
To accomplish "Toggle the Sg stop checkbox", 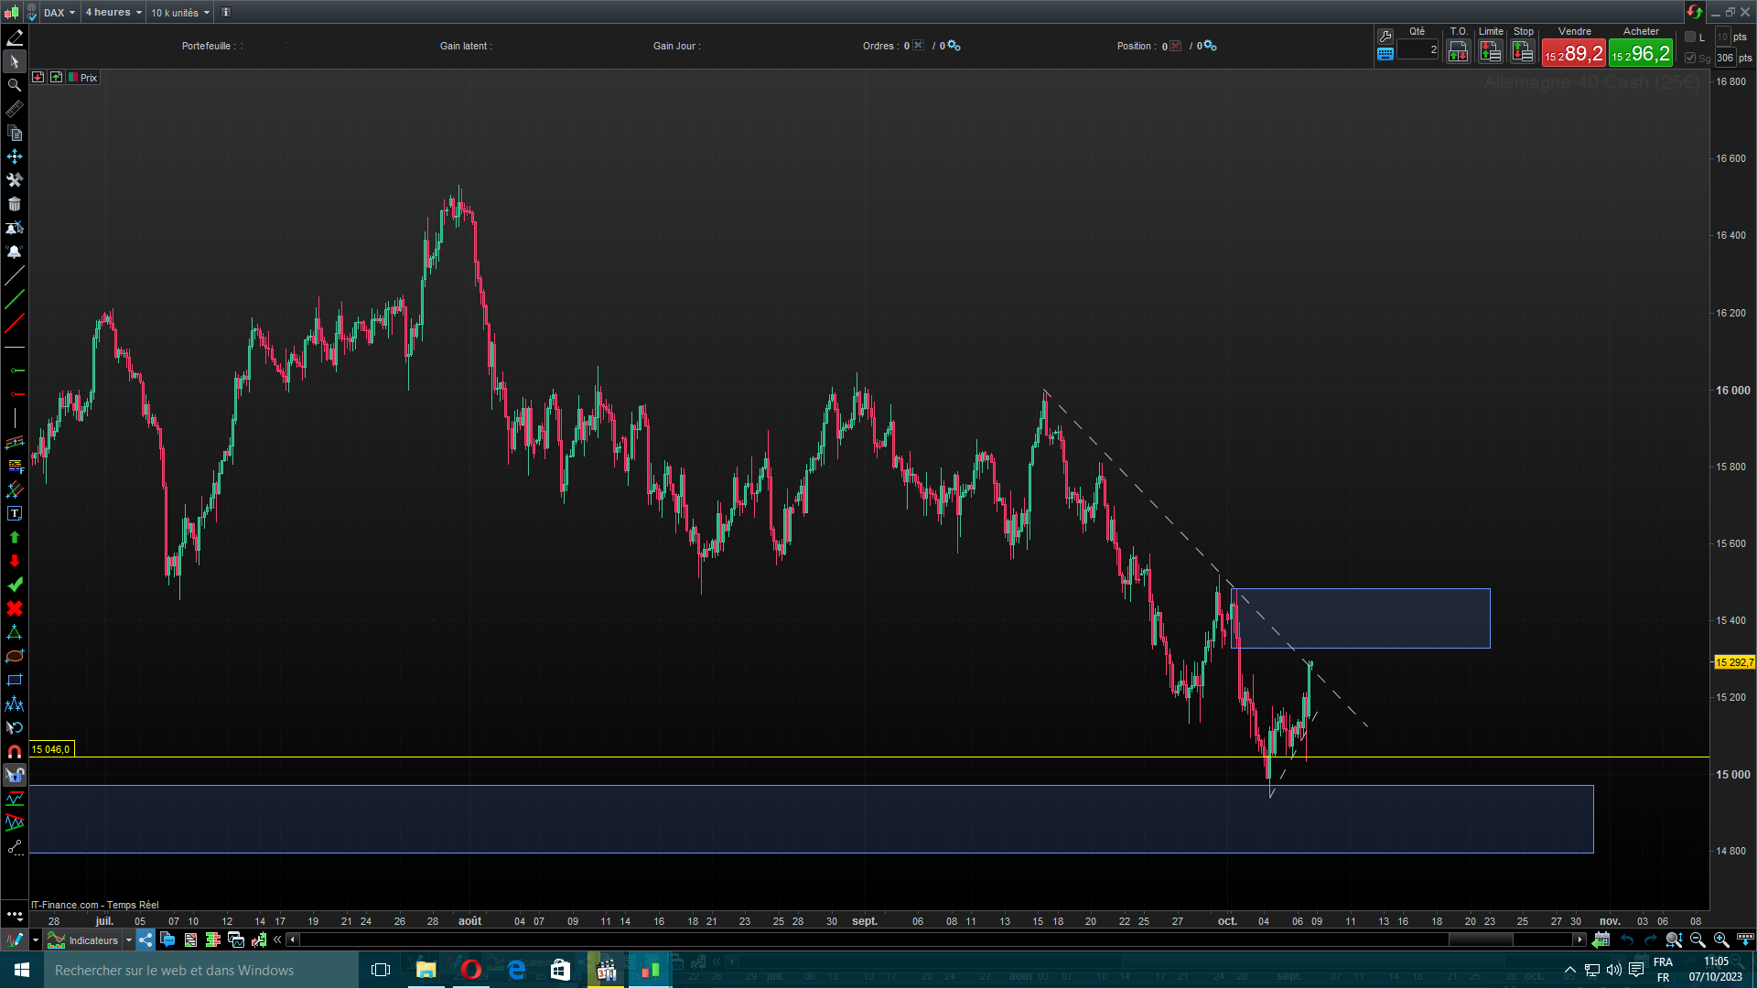I will coord(1691,58).
